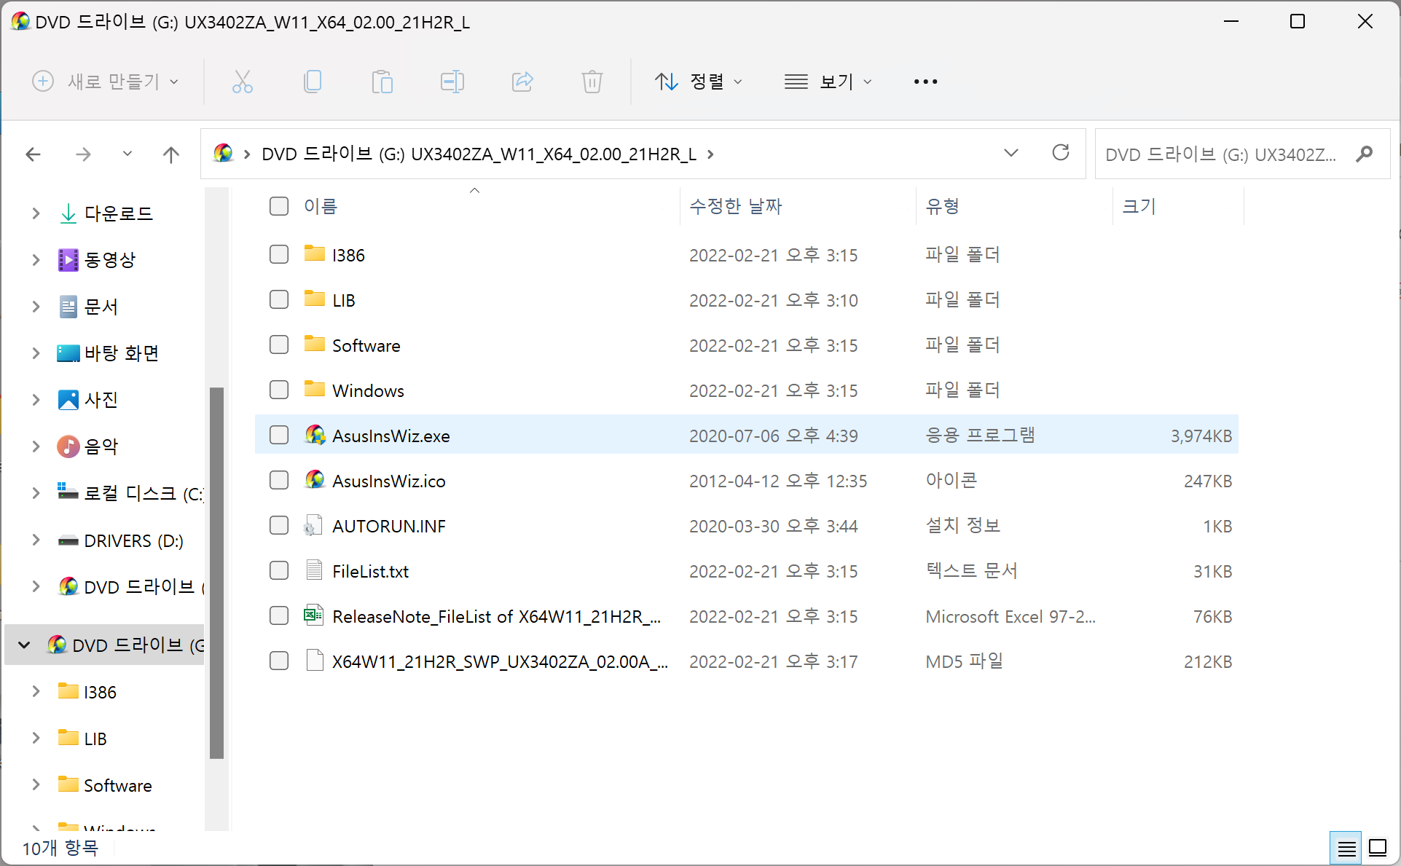Refresh the current folder view
The height and width of the screenshot is (866, 1401).
(1060, 153)
